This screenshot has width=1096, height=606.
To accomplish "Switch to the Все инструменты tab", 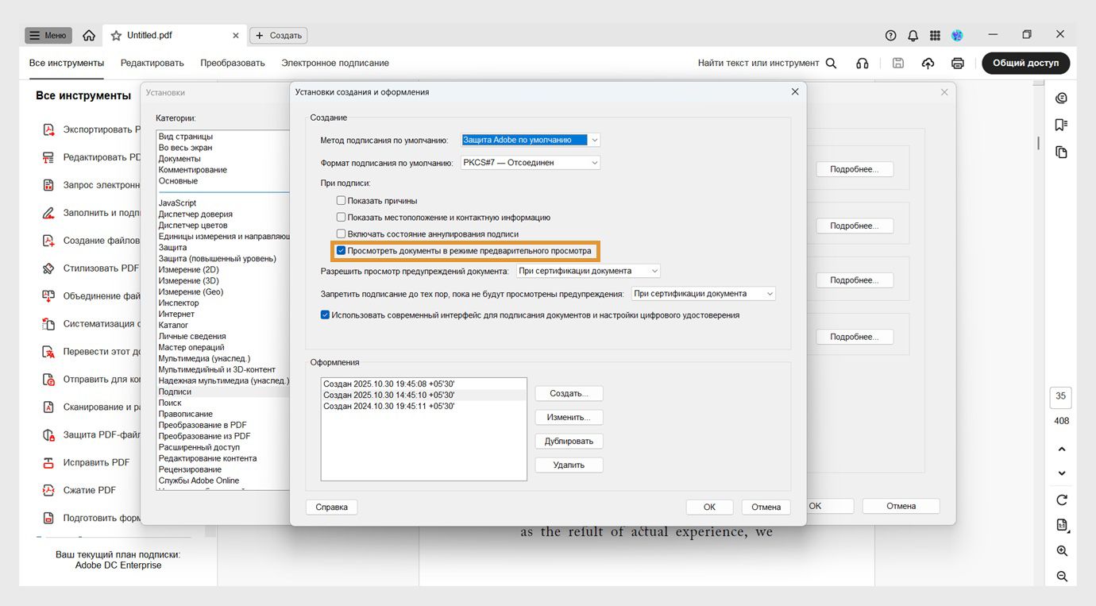I will [67, 63].
